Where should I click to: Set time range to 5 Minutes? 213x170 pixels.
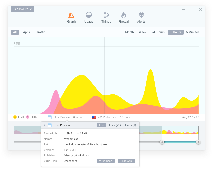pyautogui.click(x=193, y=32)
